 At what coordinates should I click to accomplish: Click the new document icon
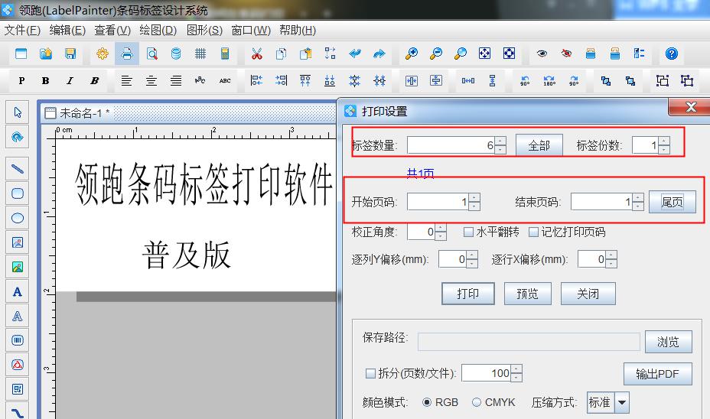click(21, 54)
